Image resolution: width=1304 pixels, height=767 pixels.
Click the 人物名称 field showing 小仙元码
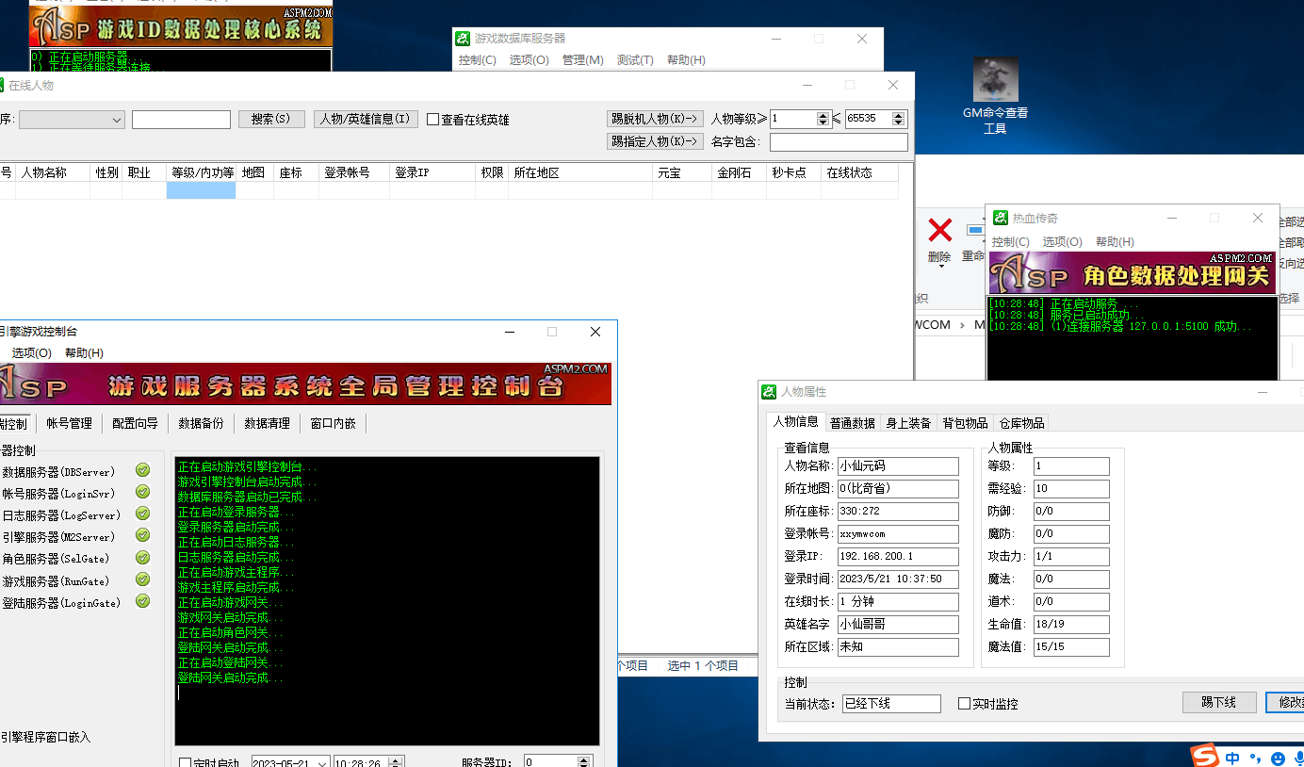[898, 466]
